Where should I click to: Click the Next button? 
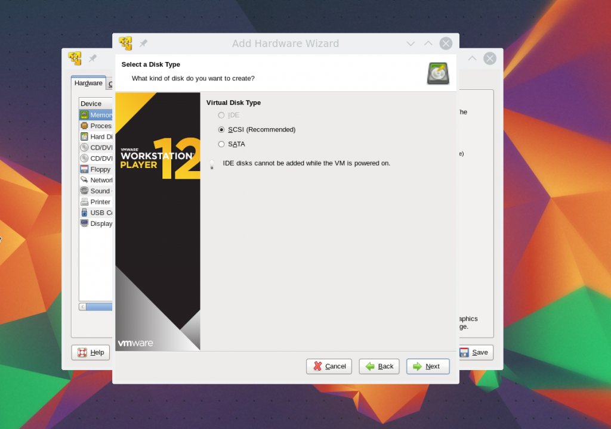[x=428, y=366]
